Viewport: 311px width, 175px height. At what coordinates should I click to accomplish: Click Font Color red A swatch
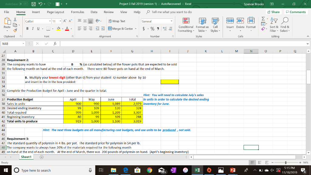67,29
